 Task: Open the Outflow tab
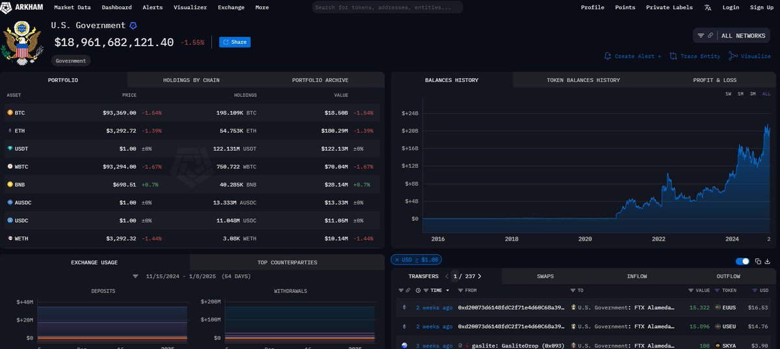[728, 276]
